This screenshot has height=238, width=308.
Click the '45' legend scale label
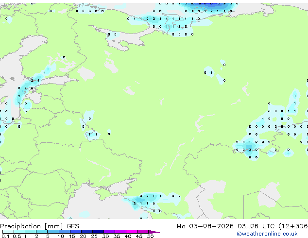[x=139, y=236]
